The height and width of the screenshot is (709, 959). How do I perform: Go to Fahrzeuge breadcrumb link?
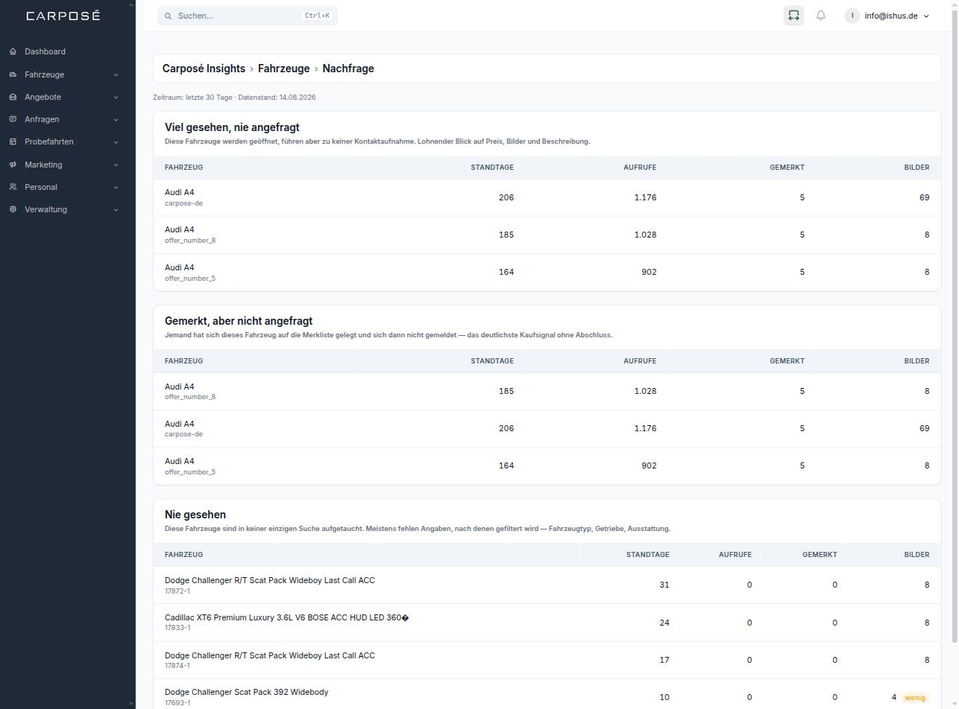pos(283,69)
